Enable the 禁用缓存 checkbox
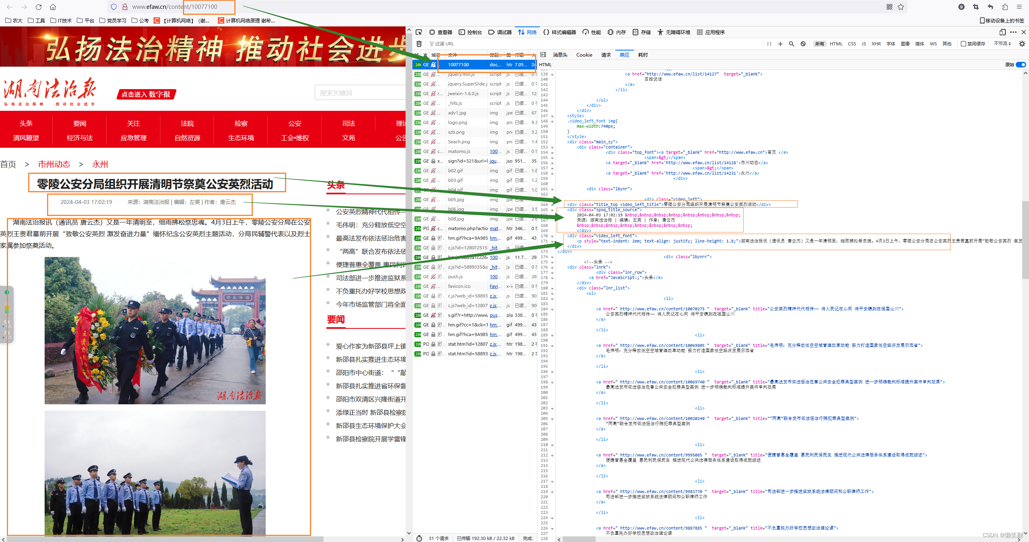 963,44
